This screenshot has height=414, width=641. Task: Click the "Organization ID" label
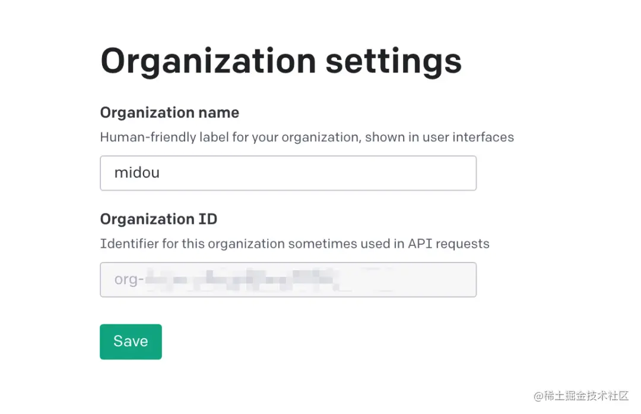(158, 219)
